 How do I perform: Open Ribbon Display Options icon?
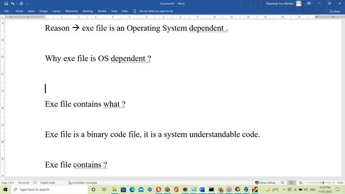(309, 4)
